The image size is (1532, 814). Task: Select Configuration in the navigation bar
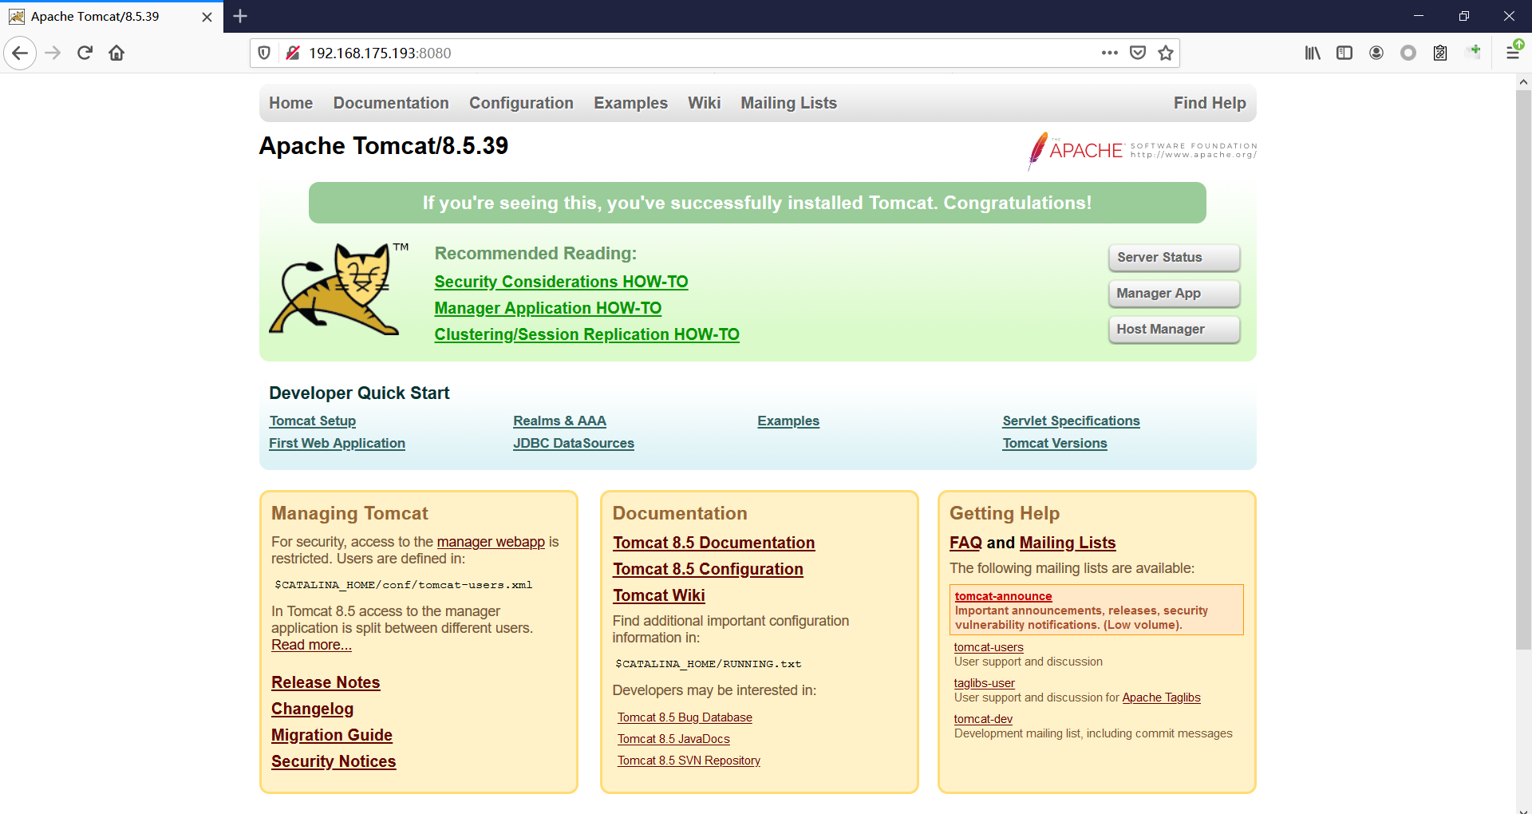(521, 103)
